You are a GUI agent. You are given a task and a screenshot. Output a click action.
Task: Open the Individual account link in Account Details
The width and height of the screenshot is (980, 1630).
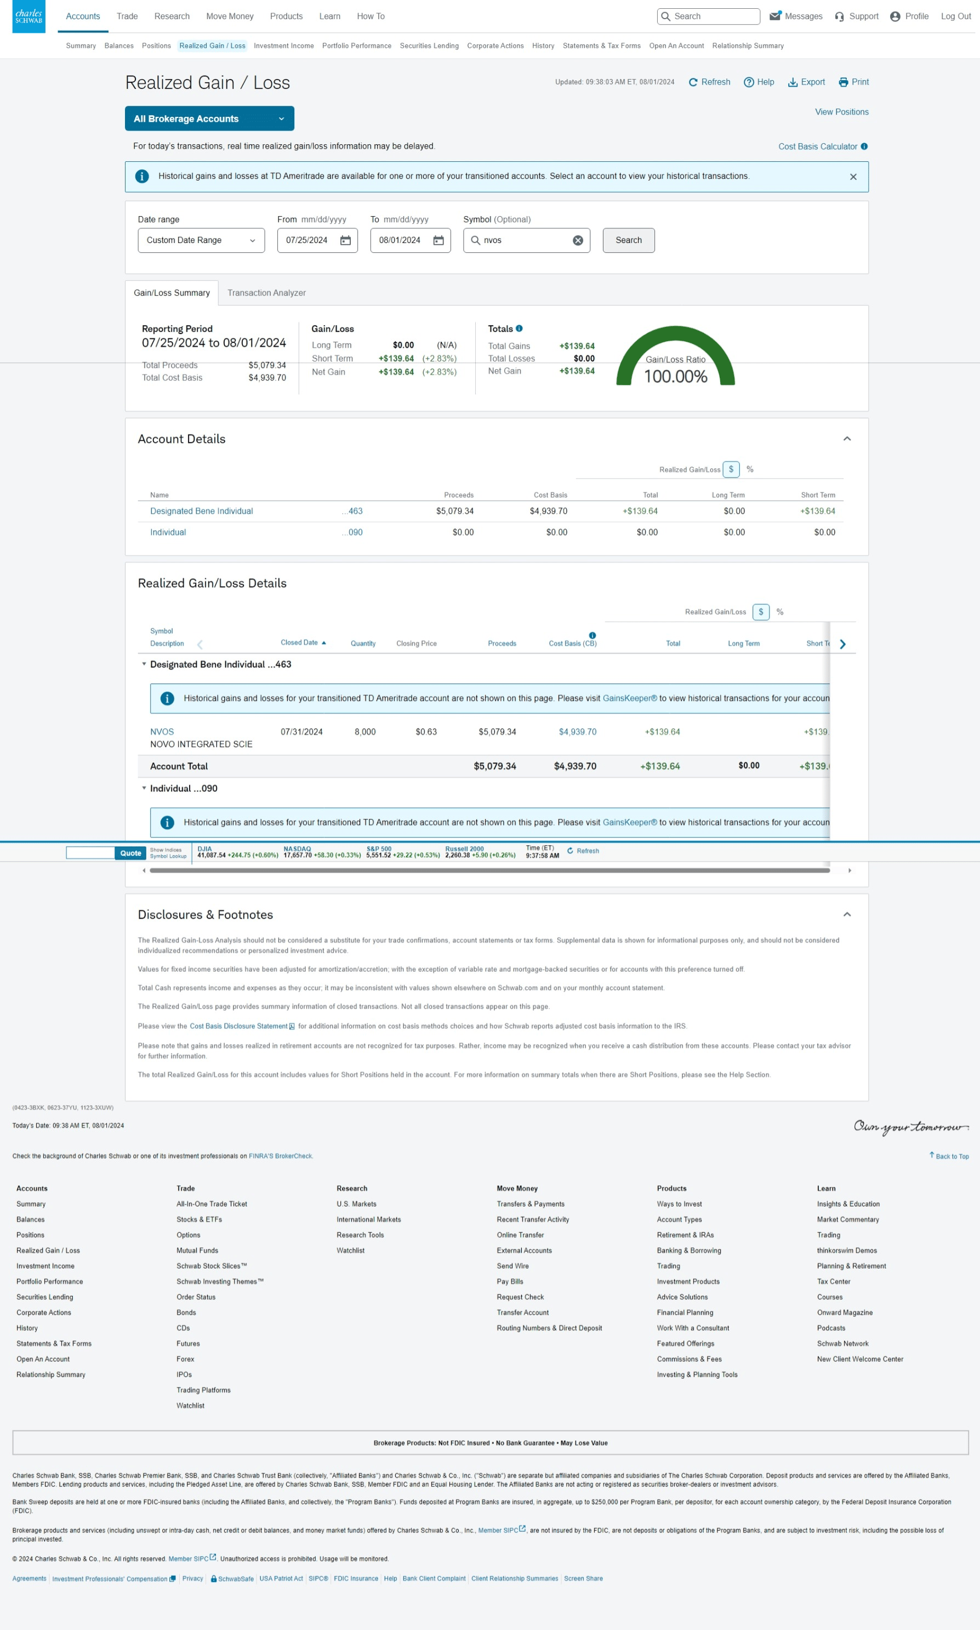point(168,533)
